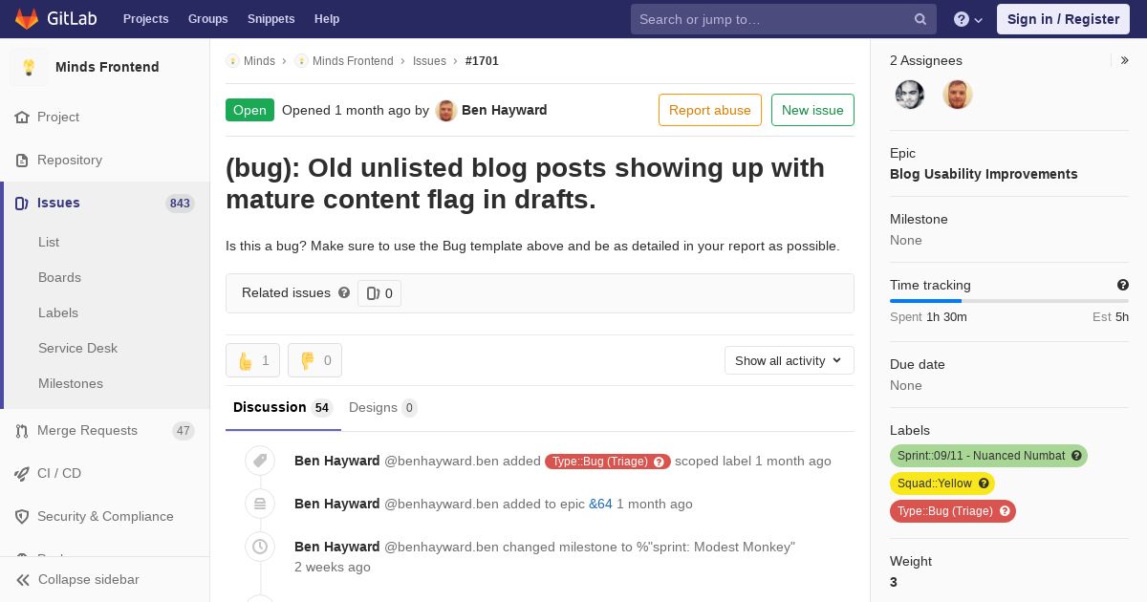Open the Blog Usability Improvements epic
1147x602 pixels.
click(984, 174)
